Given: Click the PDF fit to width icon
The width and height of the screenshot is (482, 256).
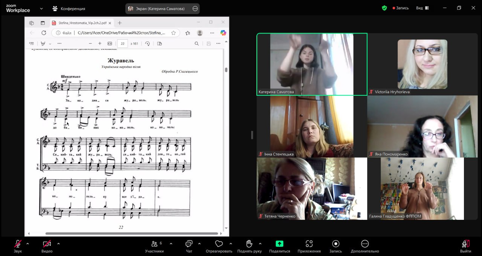Looking at the screenshot, I should point(110,43).
